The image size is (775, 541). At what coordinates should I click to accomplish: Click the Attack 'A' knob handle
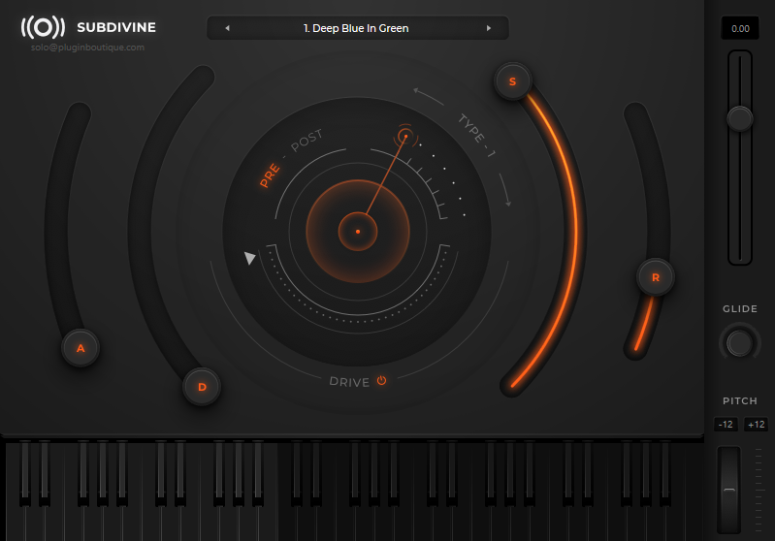pyautogui.click(x=81, y=348)
